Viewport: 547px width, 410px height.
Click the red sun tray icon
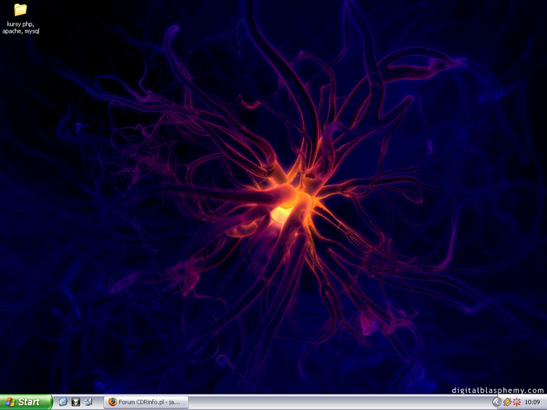coord(517,402)
